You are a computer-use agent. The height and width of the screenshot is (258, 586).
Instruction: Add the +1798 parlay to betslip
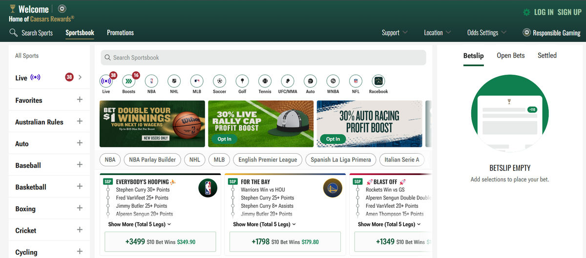pyautogui.click(x=285, y=241)
